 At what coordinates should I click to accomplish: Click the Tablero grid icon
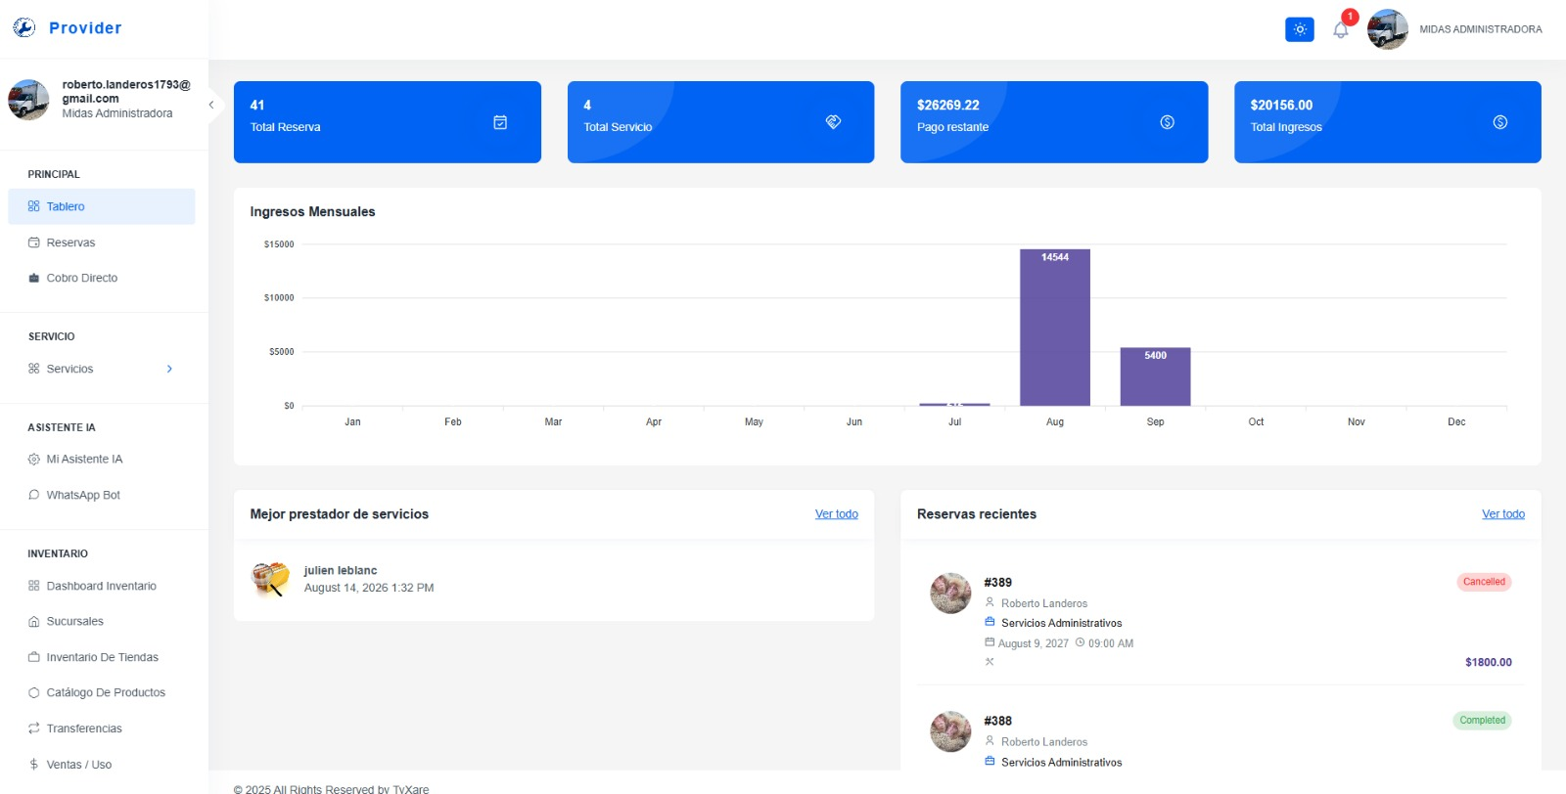pyautogui.click(x=34, y=206)
